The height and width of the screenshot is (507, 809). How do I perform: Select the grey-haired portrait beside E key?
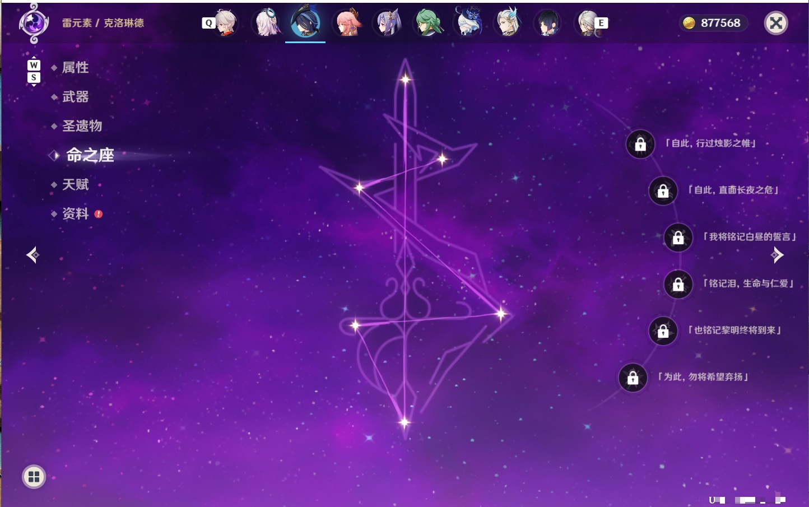click(x=587, y=23)
